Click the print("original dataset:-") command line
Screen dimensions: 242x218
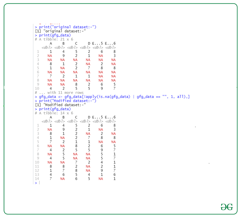pos(66,27)
